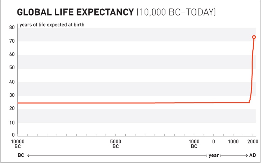The width and height of the screenshot is (262, 163).
Task: Click the red circle data point marker
Action: 254,37
